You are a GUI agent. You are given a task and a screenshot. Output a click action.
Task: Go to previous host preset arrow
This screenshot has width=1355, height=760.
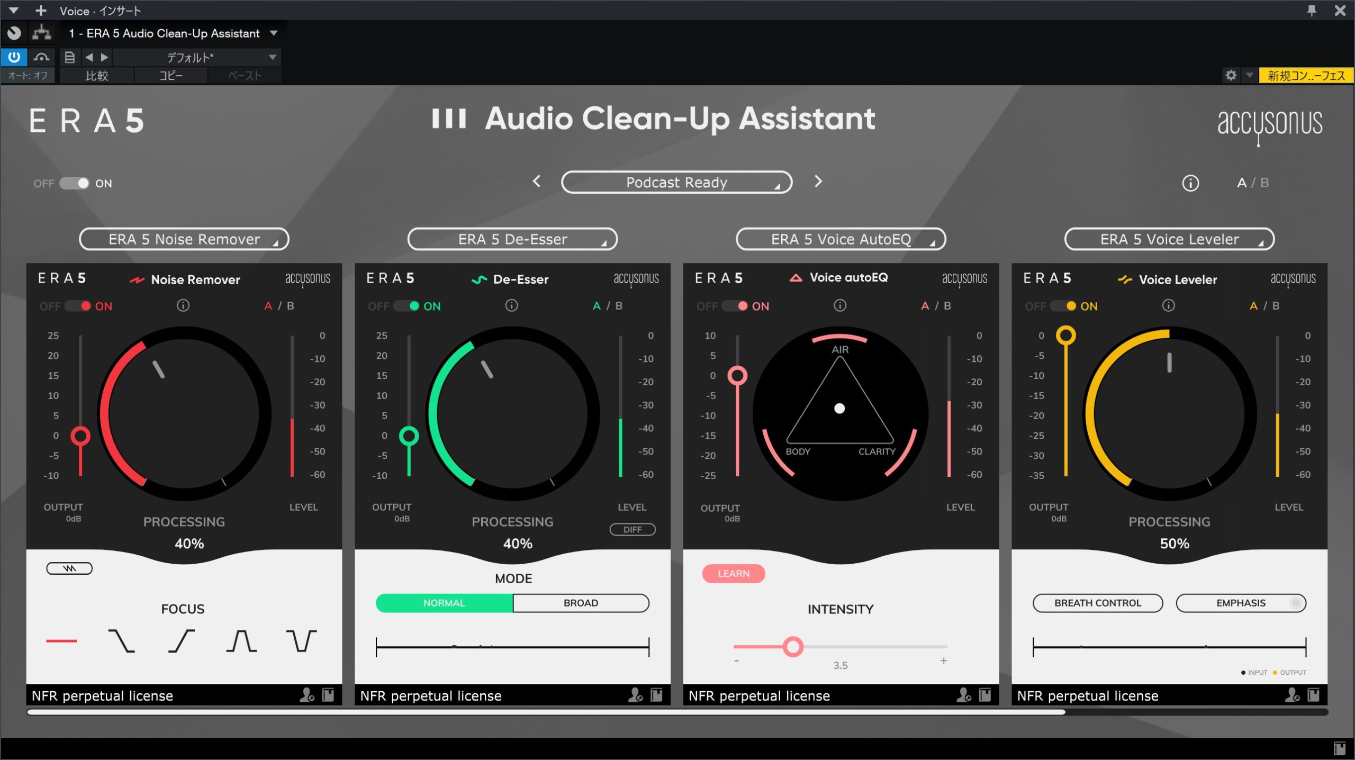pos(89,57)
